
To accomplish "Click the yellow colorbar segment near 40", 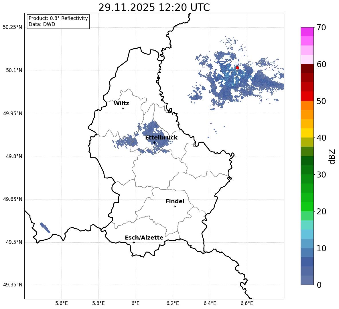I will [x=307, y=133].
